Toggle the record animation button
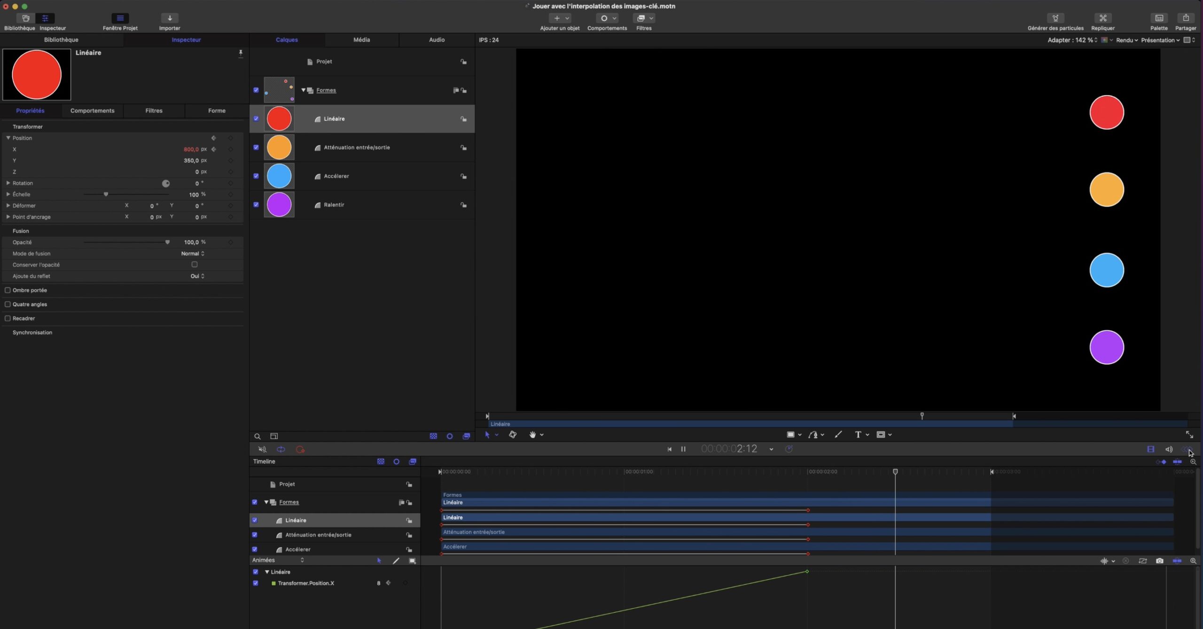Image resolution: width=1203 pixels, height=629 pixels. [x=300, y=450]
